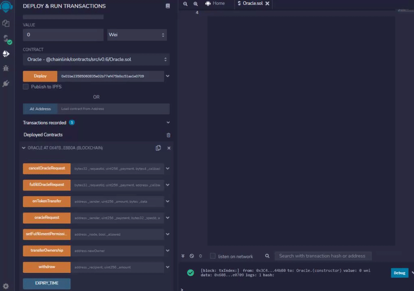Open the File explorers sidebar icon
This screenshot has height=291, width=414.
6,23
